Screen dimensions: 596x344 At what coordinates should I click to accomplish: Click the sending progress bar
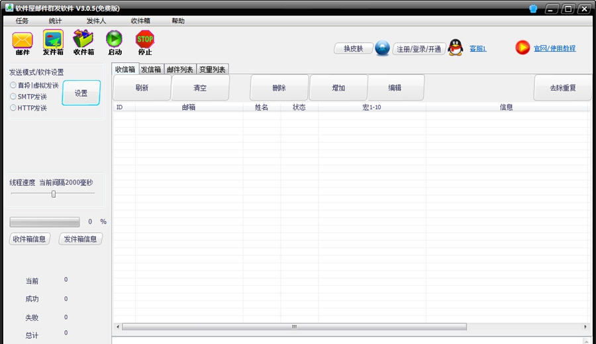pyautogui.click(x=45, y=222)
